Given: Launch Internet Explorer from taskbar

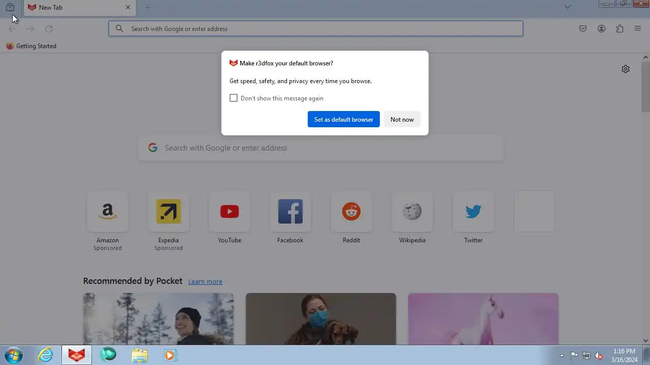Looking at the screenshot, I should tap(46, 355).
